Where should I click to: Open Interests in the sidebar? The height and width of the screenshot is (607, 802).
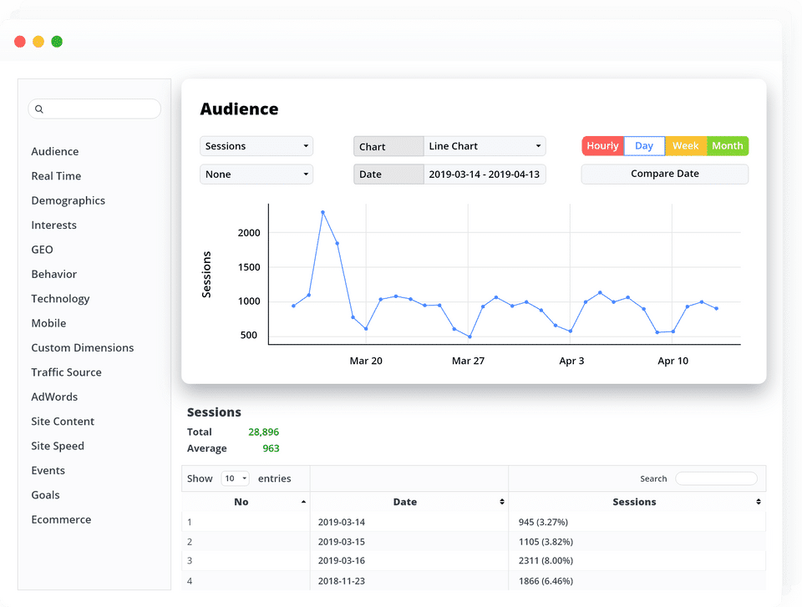tap(53, 225)
